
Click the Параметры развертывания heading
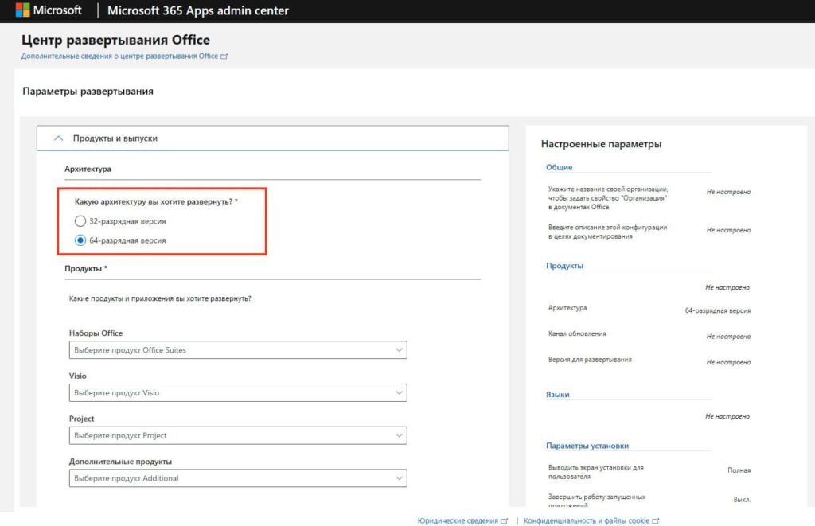88,91
